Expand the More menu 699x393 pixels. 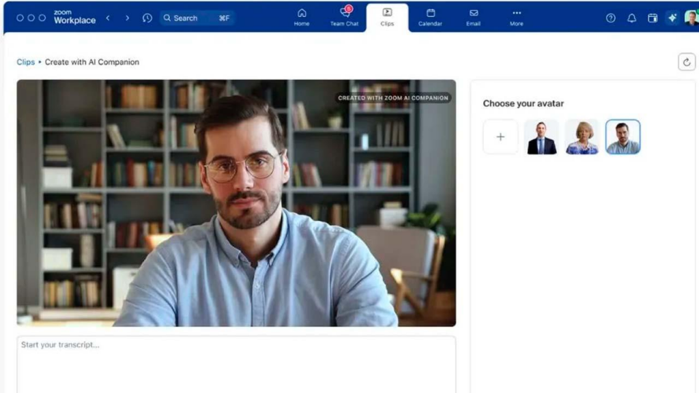pyautogui.click(x=516, y=17)
